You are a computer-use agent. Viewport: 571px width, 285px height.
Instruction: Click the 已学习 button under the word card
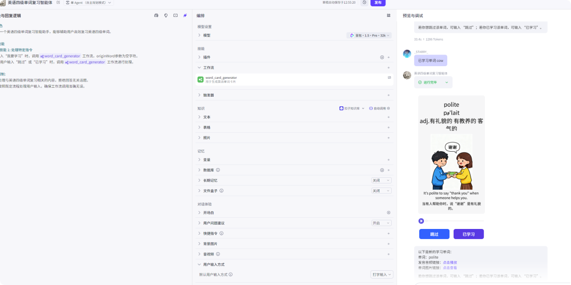(468, 234)
